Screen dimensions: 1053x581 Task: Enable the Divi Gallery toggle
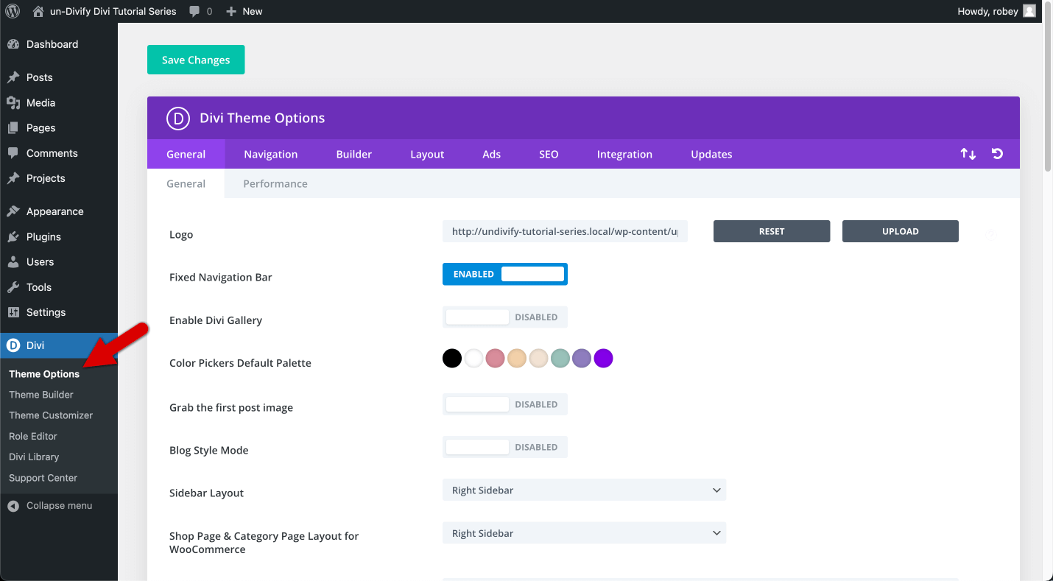pos(505,317)
